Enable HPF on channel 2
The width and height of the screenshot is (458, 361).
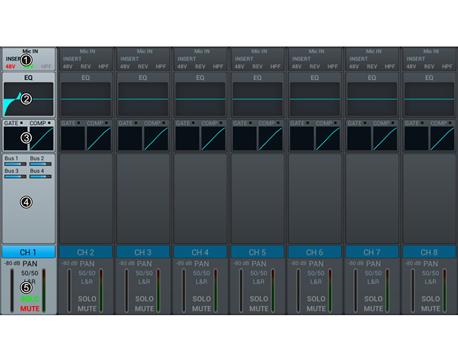click(104, 66)
